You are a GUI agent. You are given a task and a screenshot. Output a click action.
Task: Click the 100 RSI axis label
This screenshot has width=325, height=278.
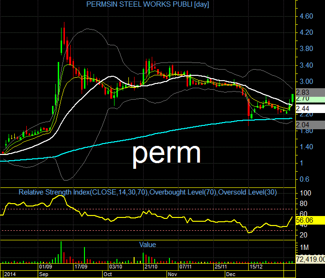click(305, 193)
